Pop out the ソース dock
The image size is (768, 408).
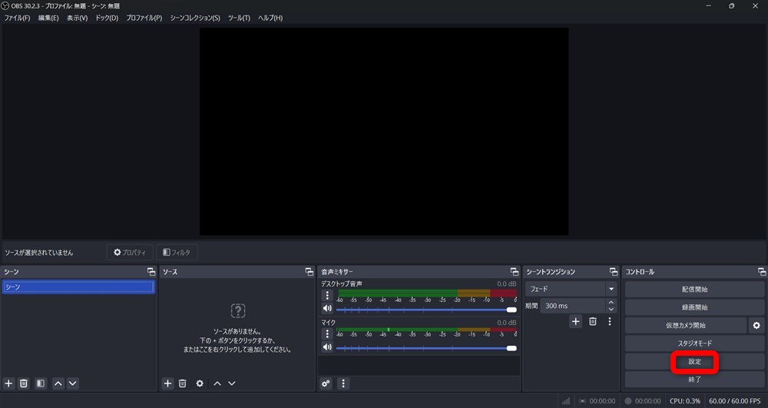pos(309,271)
